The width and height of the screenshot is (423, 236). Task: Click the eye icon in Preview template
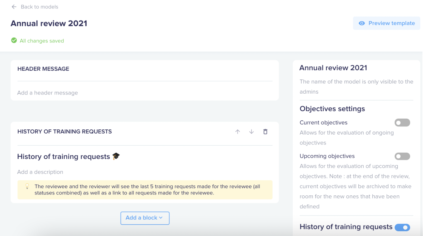[362, 23]
